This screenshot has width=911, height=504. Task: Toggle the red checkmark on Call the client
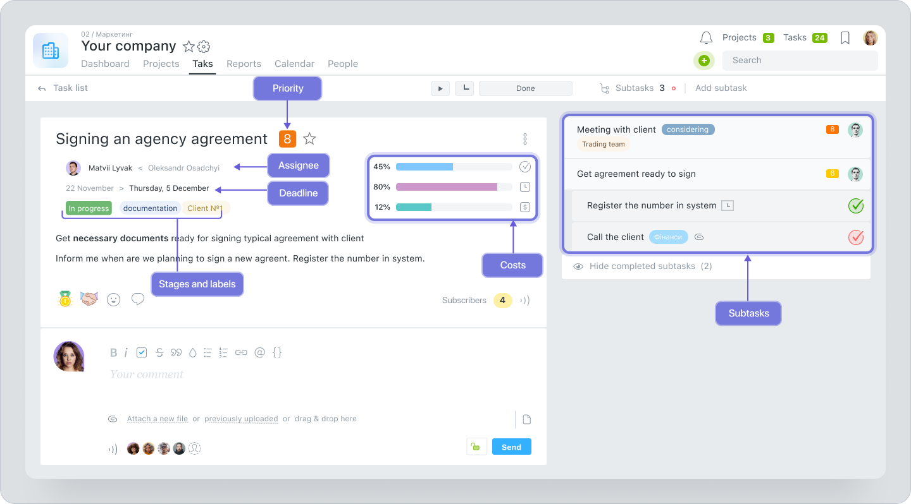tap(856, 237)
